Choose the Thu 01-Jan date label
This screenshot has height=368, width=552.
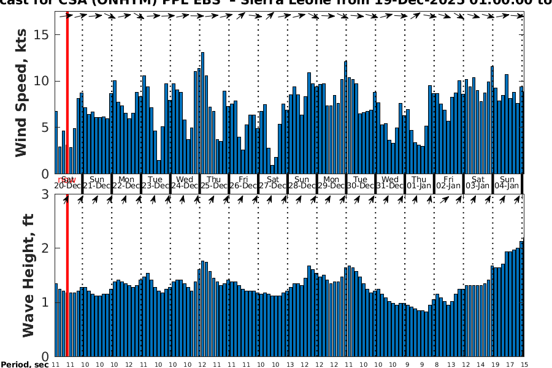point(419,182)
